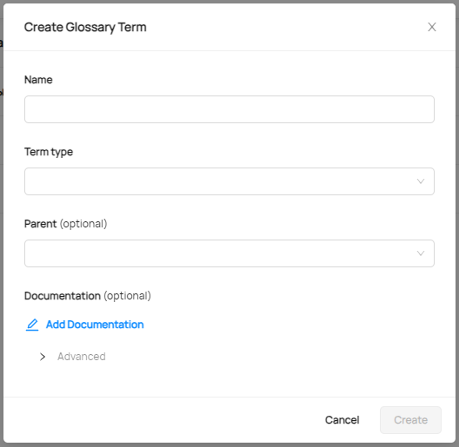Click the Parent (optional) label
Image resolution: width=459 pixels, height=447 pixels.
[65, 224]
